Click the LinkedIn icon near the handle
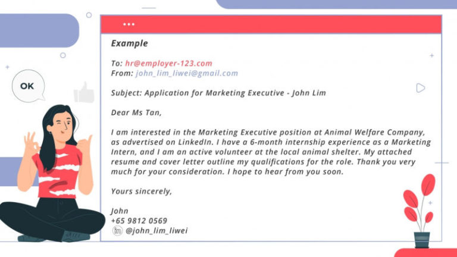457x257 pixels. [x=117, y=230]
